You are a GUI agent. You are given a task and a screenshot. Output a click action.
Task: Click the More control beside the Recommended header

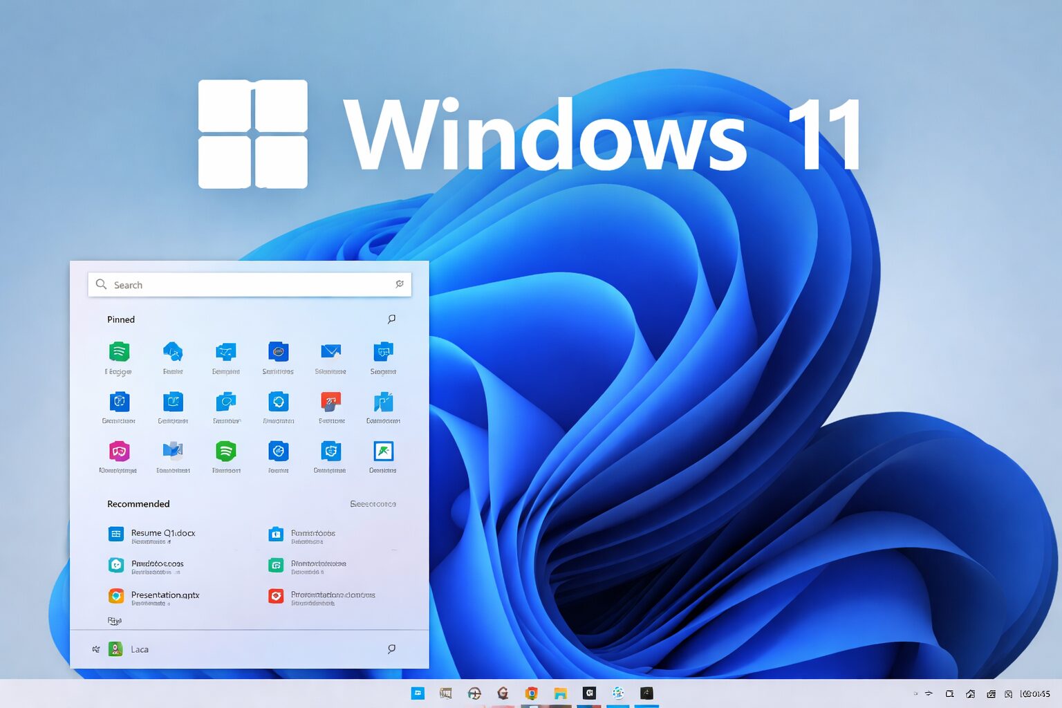(x=373, y=504)
